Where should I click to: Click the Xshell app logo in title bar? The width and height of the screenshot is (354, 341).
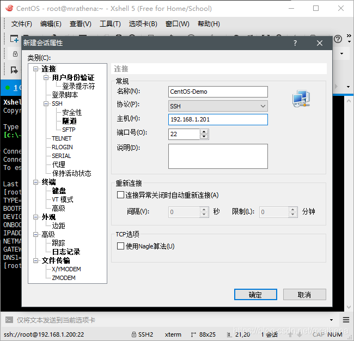click(9, 8)
